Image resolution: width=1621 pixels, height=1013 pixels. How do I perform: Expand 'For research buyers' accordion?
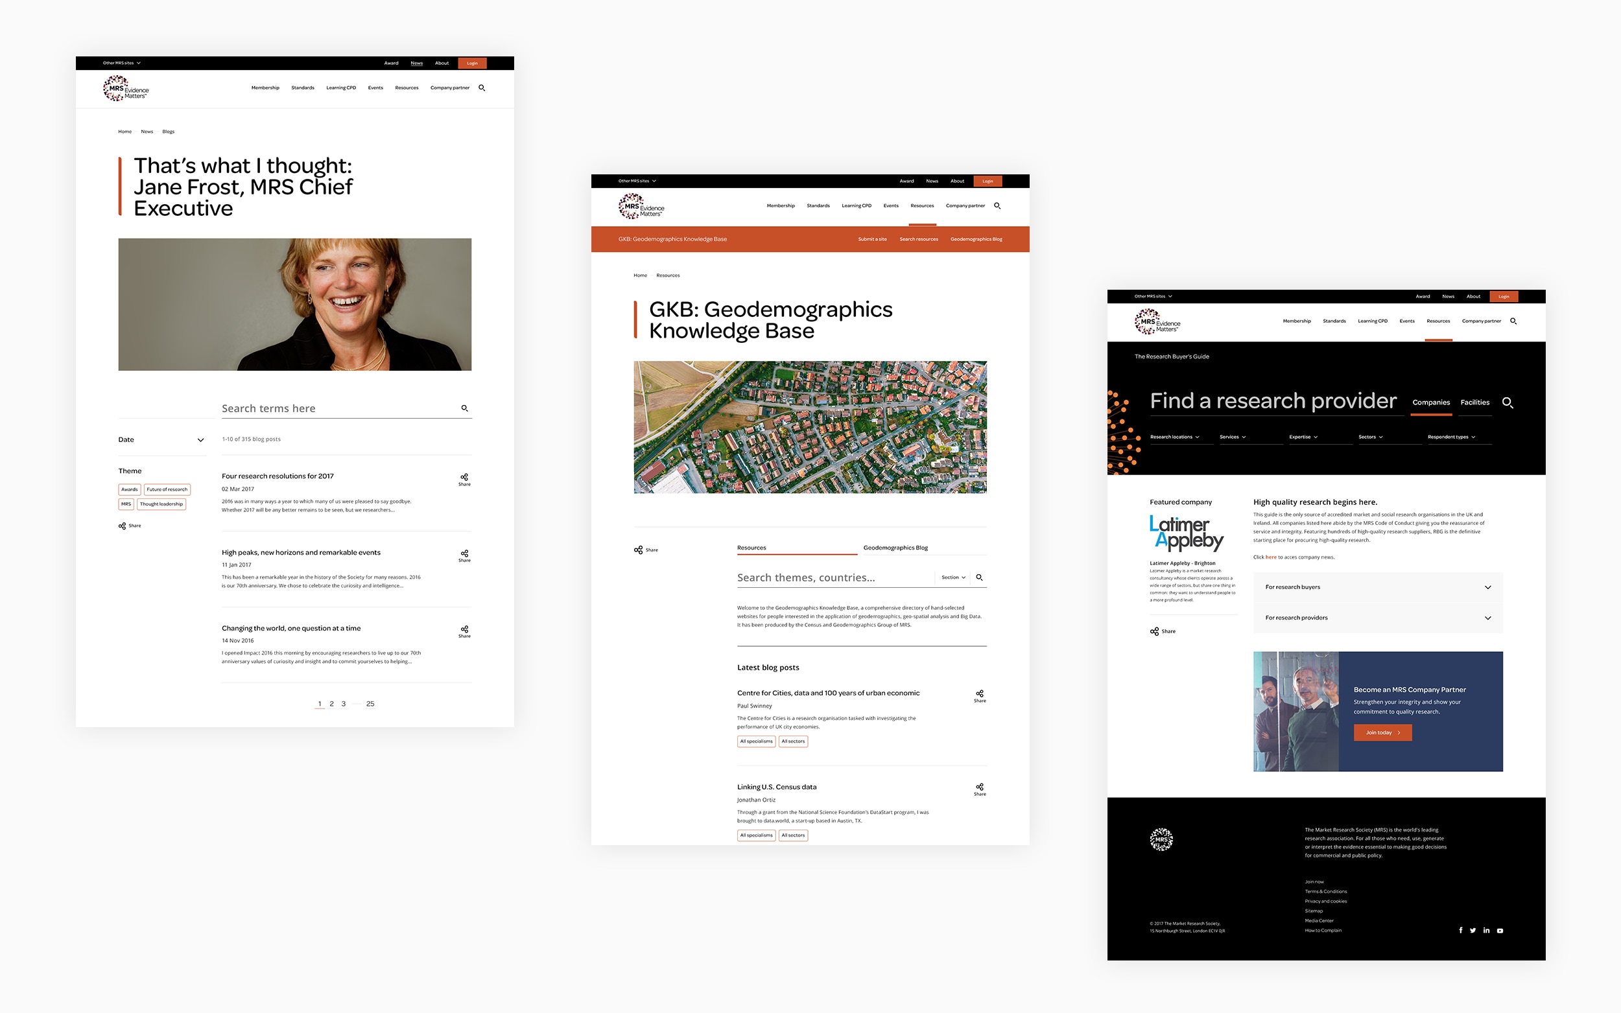[x=1377, y=588]
